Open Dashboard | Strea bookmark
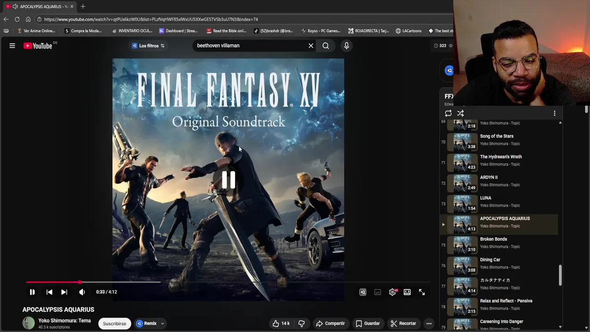This screenshot has width=590, height=332. point(178,31)
